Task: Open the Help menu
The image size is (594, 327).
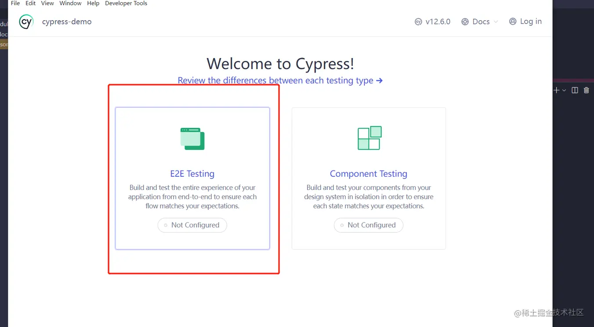Action: point(93,3)
